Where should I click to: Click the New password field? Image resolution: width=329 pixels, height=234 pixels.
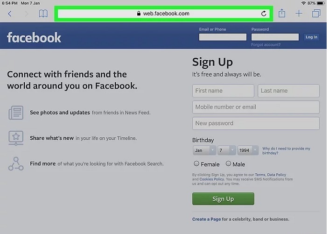[x=256, y=123]
